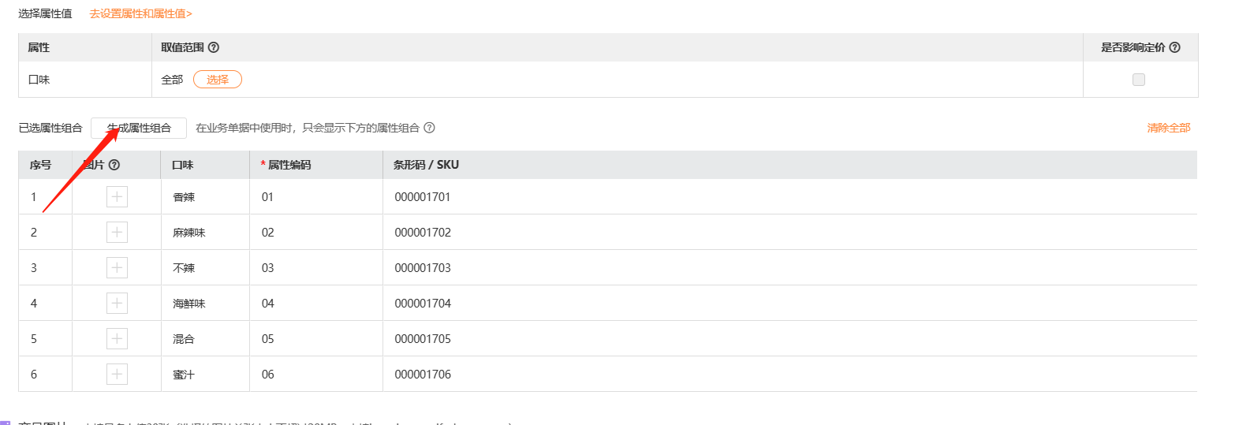Open 去设置属性和属性值 link
This screenshot has width=1239, height=425.
click(x=140, y=13)
